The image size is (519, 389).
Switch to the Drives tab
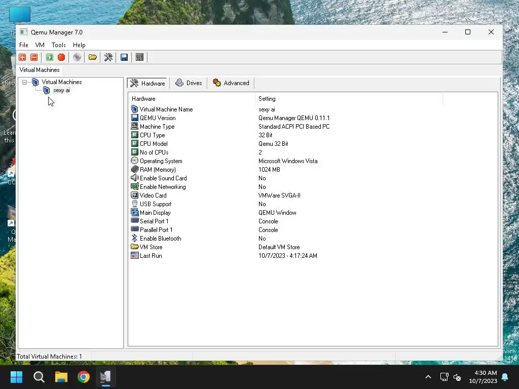[189, 83]
